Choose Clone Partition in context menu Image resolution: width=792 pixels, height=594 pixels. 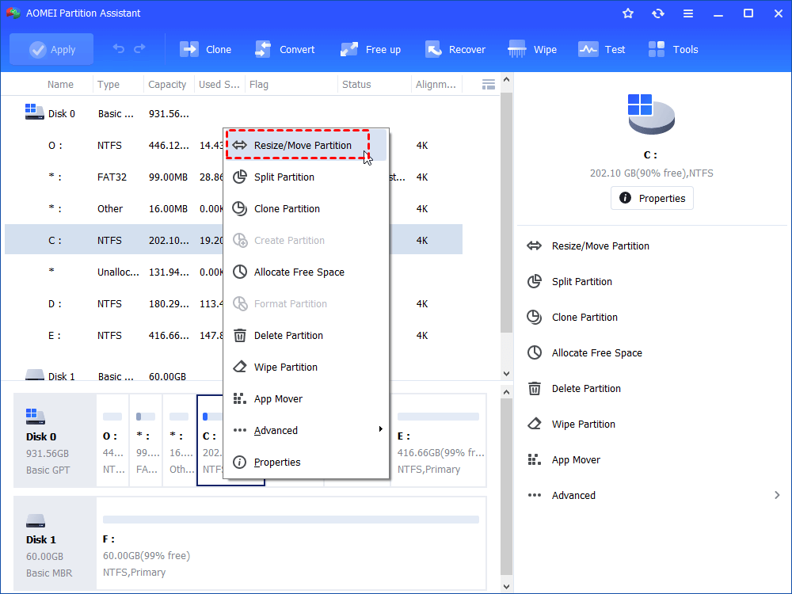306,208
